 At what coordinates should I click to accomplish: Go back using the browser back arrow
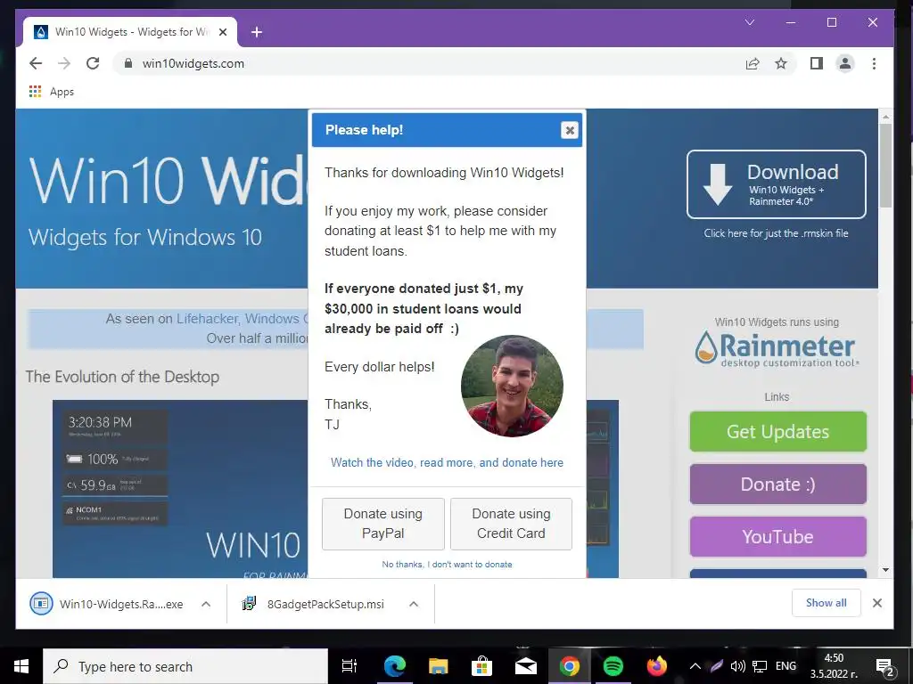click(36, 63)
